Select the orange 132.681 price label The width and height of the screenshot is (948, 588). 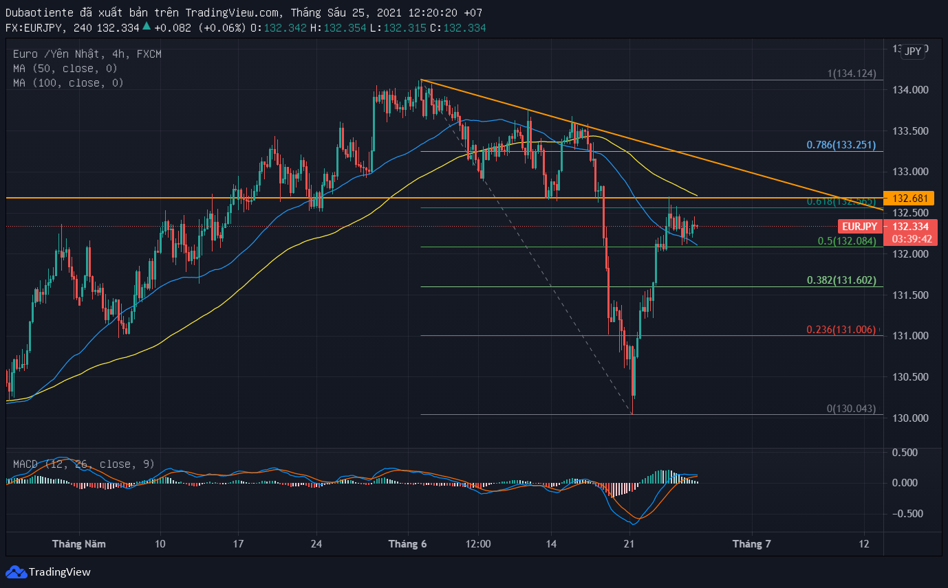point(910,199)
